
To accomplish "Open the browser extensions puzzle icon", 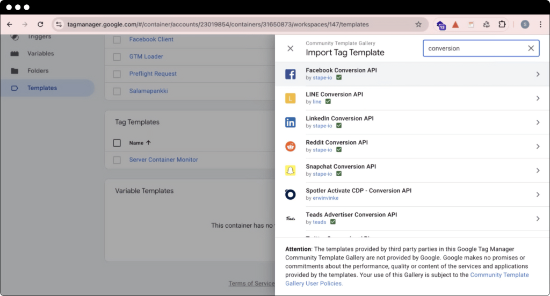I will [x=502, y=24].
